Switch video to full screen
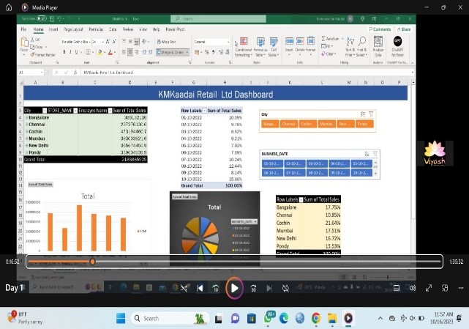469x329 pixels. pos(429,288)
